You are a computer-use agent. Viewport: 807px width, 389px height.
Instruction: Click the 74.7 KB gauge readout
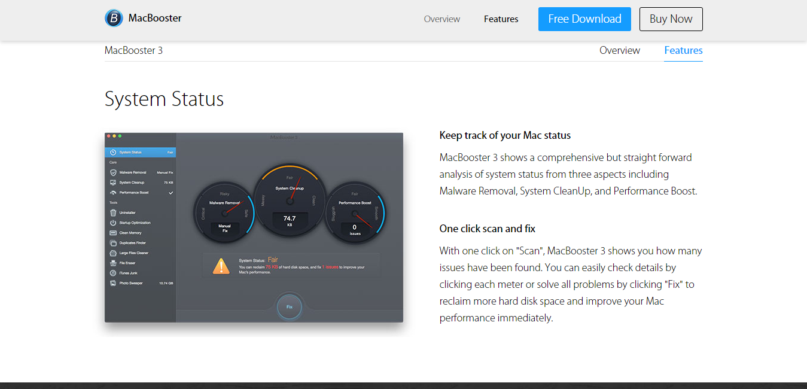[290, 221]
